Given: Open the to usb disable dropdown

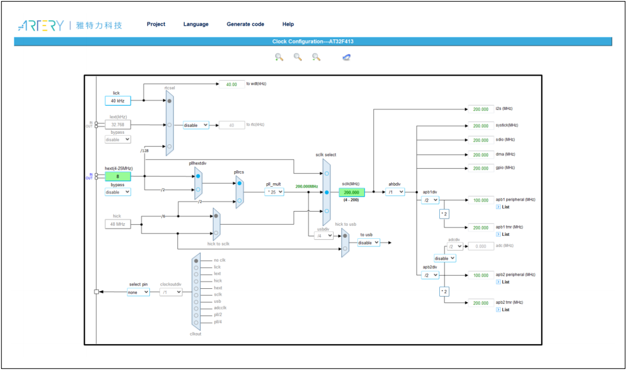Looking at the screenshot, I should point(369,242).
